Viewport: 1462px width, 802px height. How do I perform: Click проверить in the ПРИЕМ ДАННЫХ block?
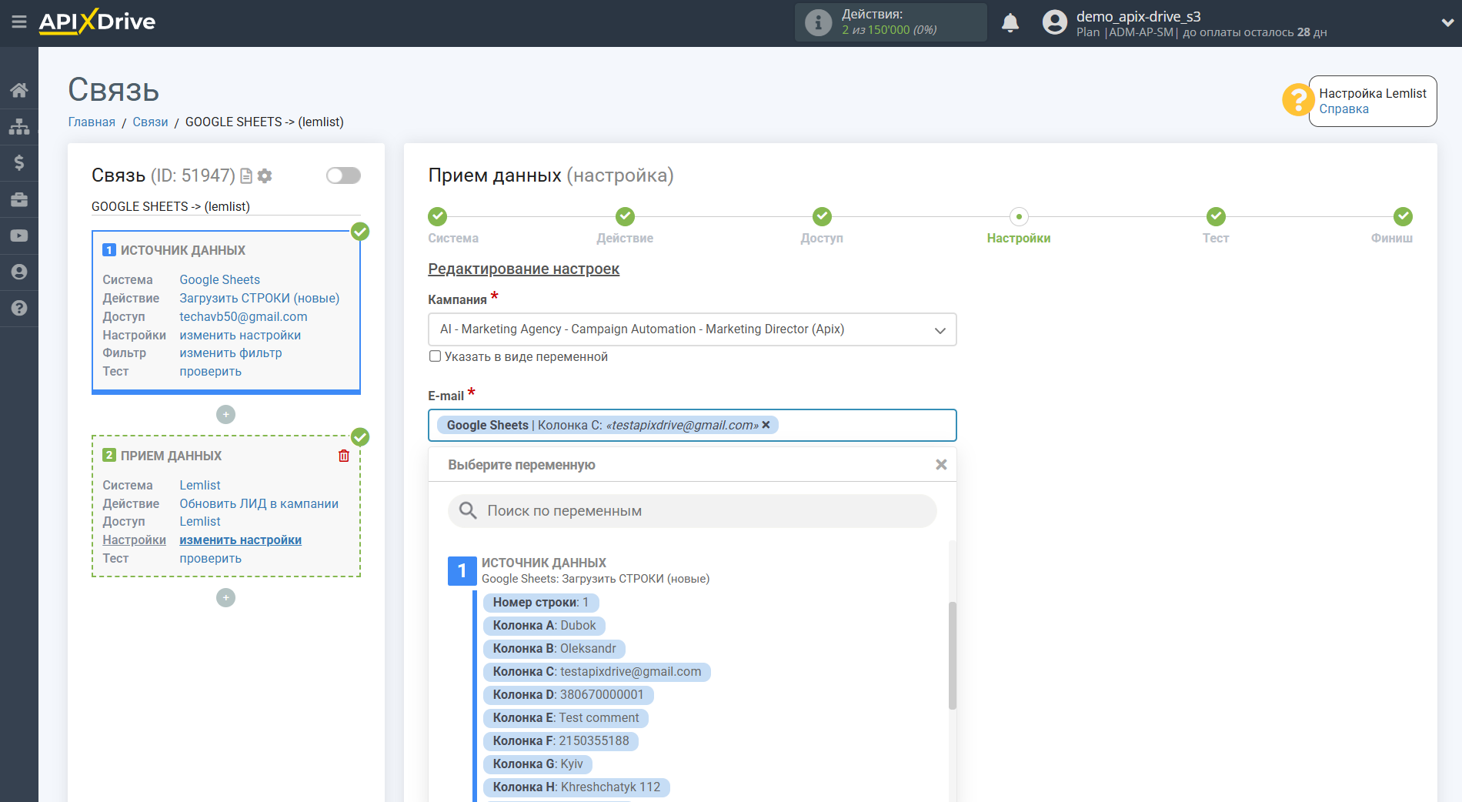tap(210, 558)
